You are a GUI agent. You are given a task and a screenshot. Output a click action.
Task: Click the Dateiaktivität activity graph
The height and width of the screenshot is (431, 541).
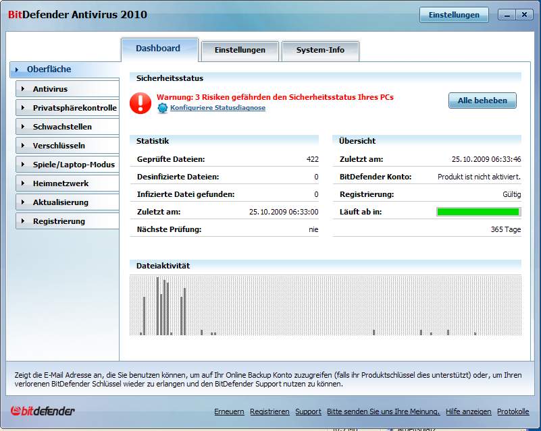326,306
